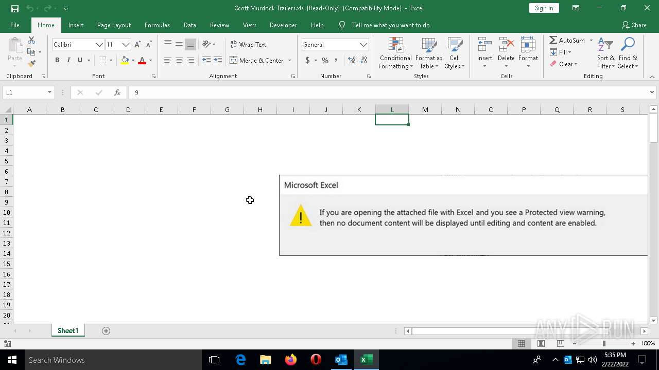659x370 pixels.
Task: Click Decrease Decimal icon
Action: 364,60
